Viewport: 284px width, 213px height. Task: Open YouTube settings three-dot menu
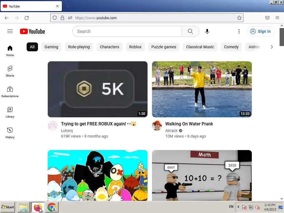[x=239, y=31]
